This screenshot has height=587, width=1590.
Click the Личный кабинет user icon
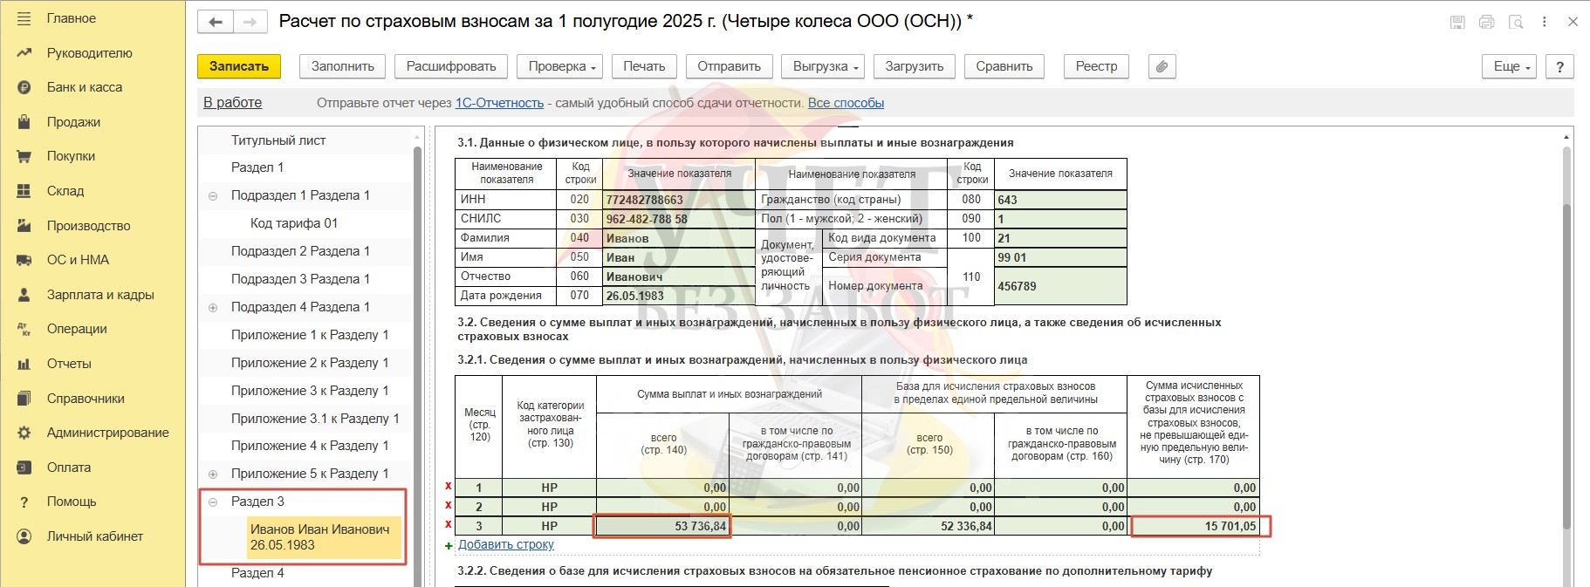pyautogui.click(x=24, y=536)
